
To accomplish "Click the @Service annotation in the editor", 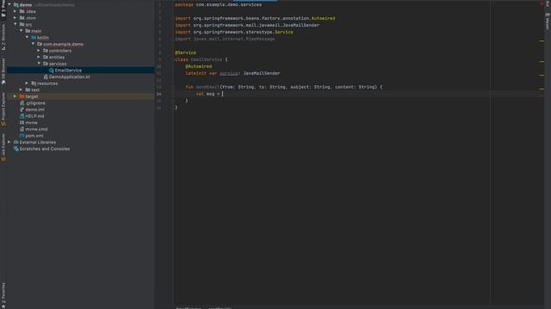I will pos(186,52).
